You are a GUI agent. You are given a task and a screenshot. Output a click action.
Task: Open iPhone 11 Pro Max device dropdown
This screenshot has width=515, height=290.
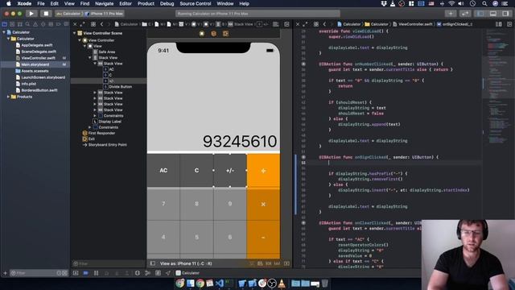click(x=105, y=14)
